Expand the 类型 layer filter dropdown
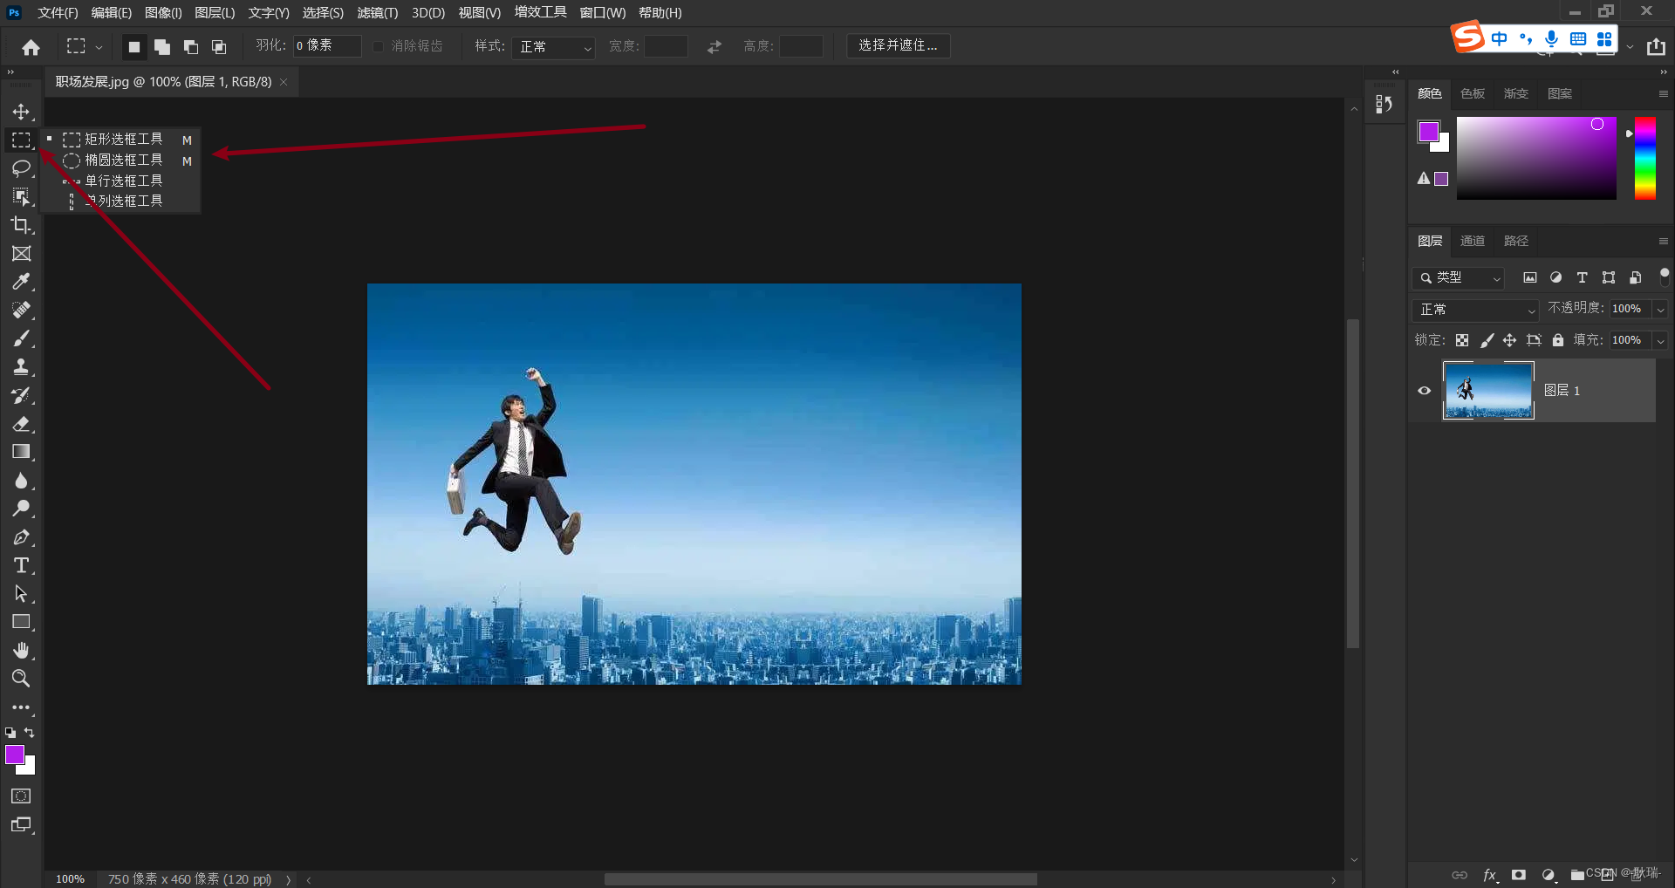The image size is (1675, 888). pos(1459,278)
